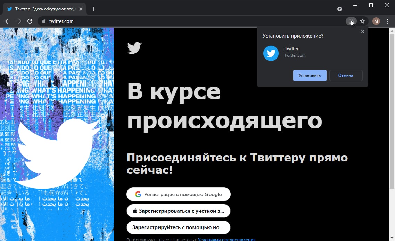The width and height of the screenshot is (395, 241).
Task: Click the install app icon in address bar
Action: click(351, 21)
